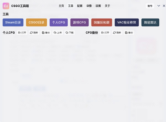166x122 pixels.
Task: Click the 个人CFG section label
Action: (9, 33)
